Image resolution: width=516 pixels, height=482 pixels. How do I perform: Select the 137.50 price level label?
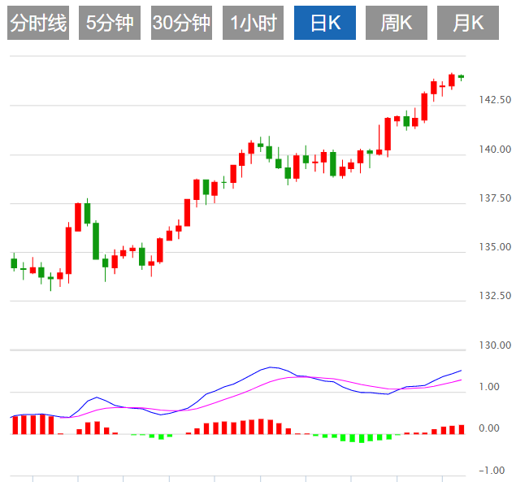[494, 198]
